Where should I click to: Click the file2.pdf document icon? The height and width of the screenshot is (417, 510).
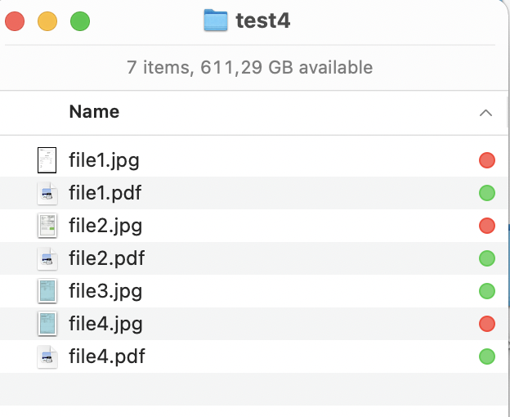coord(47,258)
